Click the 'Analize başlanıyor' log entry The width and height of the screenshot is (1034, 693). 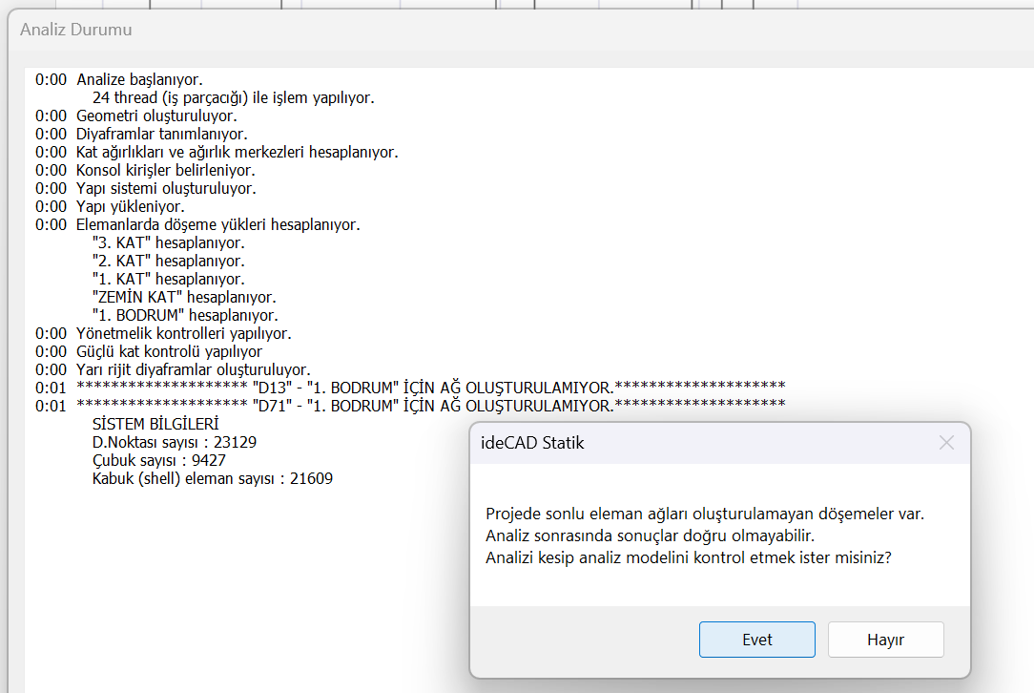(139, 79)
